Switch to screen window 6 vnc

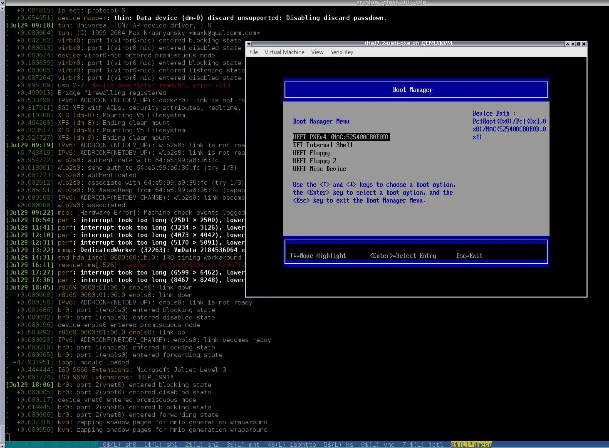point(378,445)
